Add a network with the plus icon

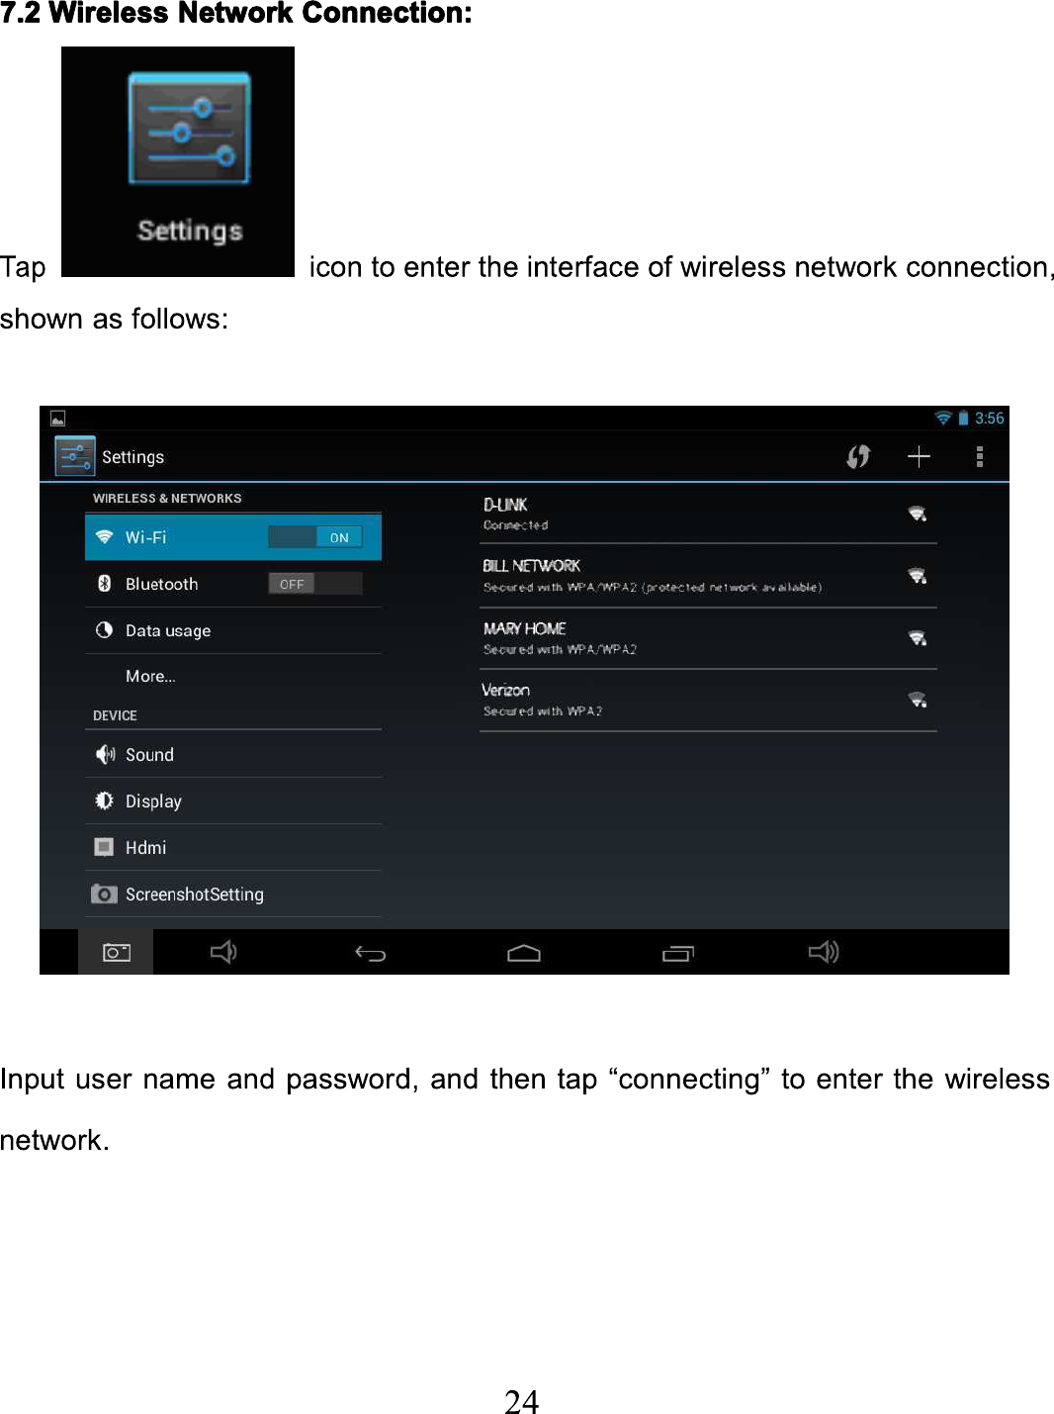coord(919,456)
